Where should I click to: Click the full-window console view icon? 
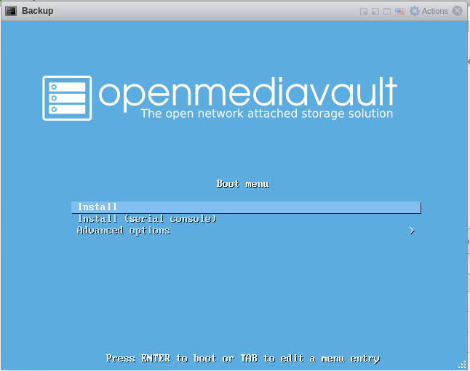pyautogui.click(x=387, y=12)
